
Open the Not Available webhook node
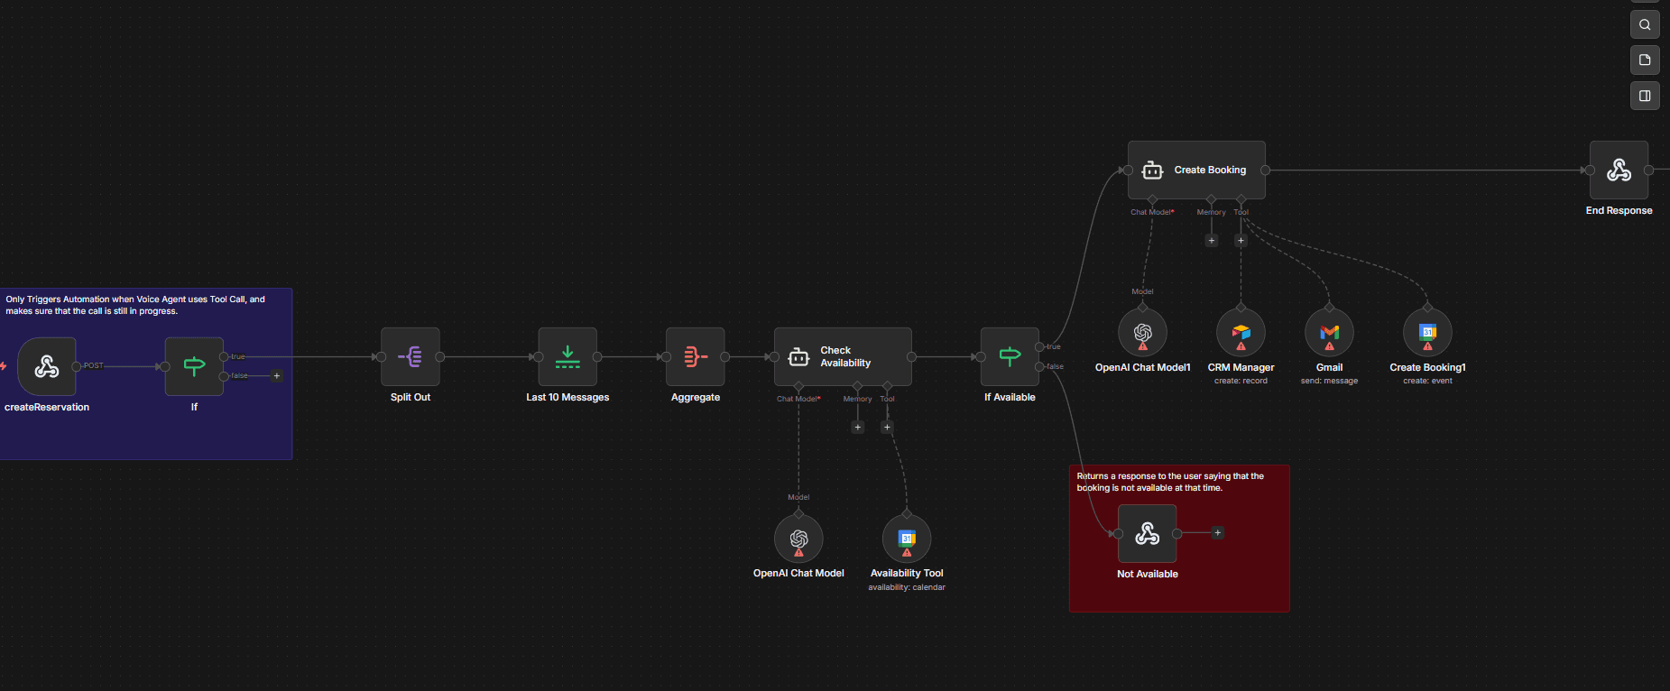tap(1147, 533)
